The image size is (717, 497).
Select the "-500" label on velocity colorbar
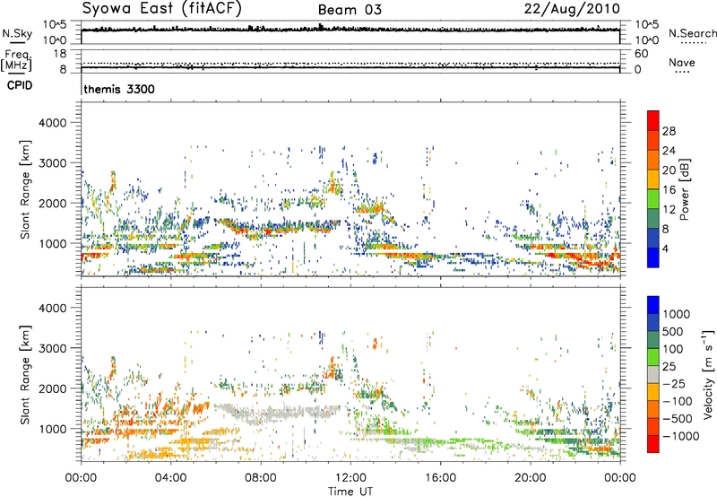[x=678, y=419]
